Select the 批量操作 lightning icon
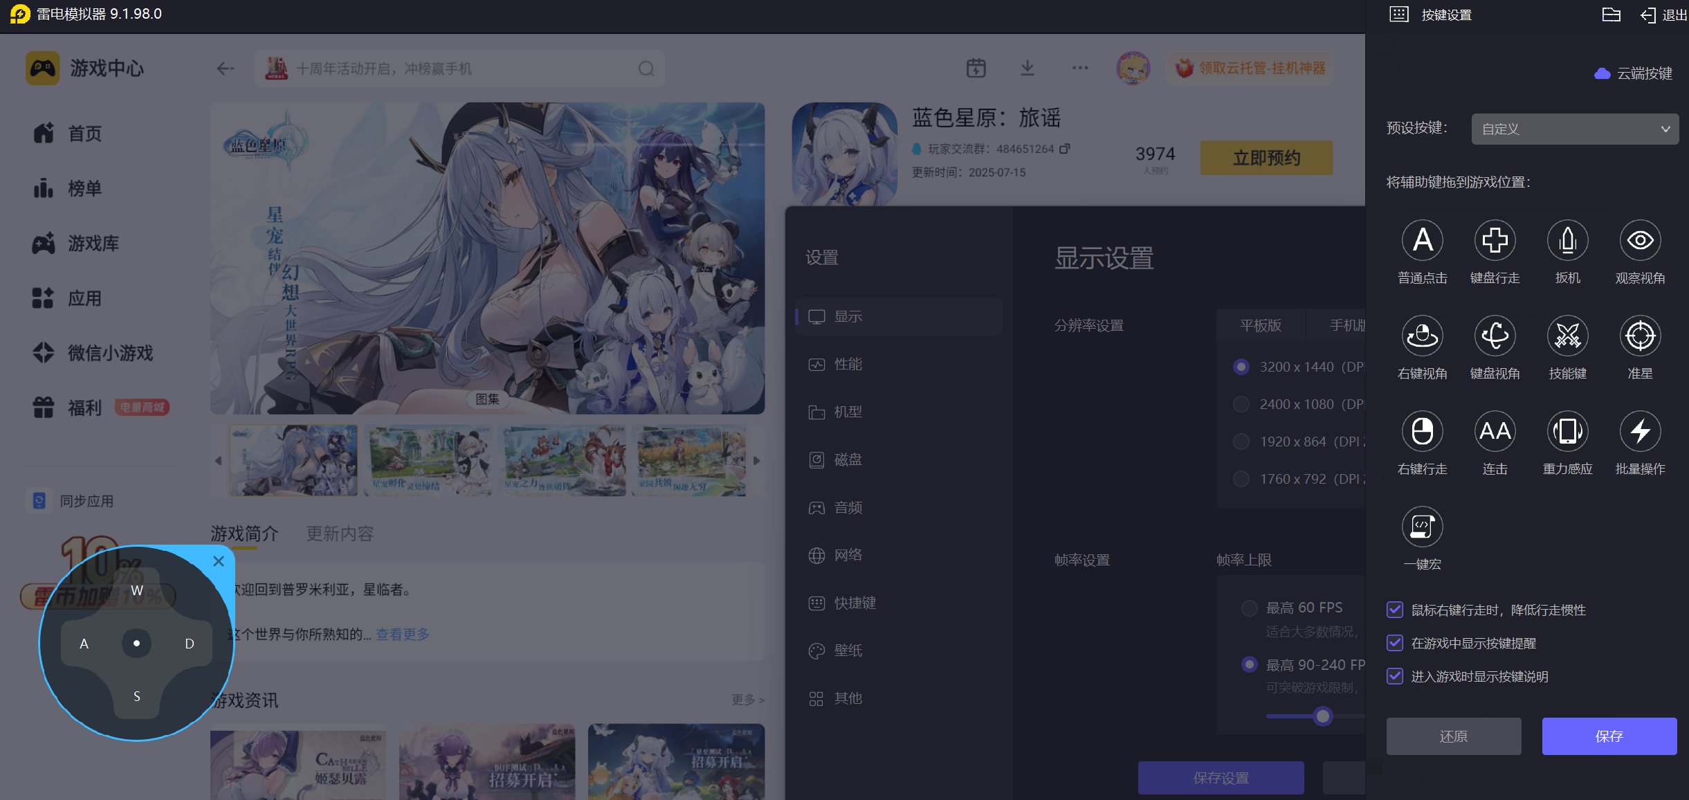The image size is (1689, 800). click(1640, 432)
